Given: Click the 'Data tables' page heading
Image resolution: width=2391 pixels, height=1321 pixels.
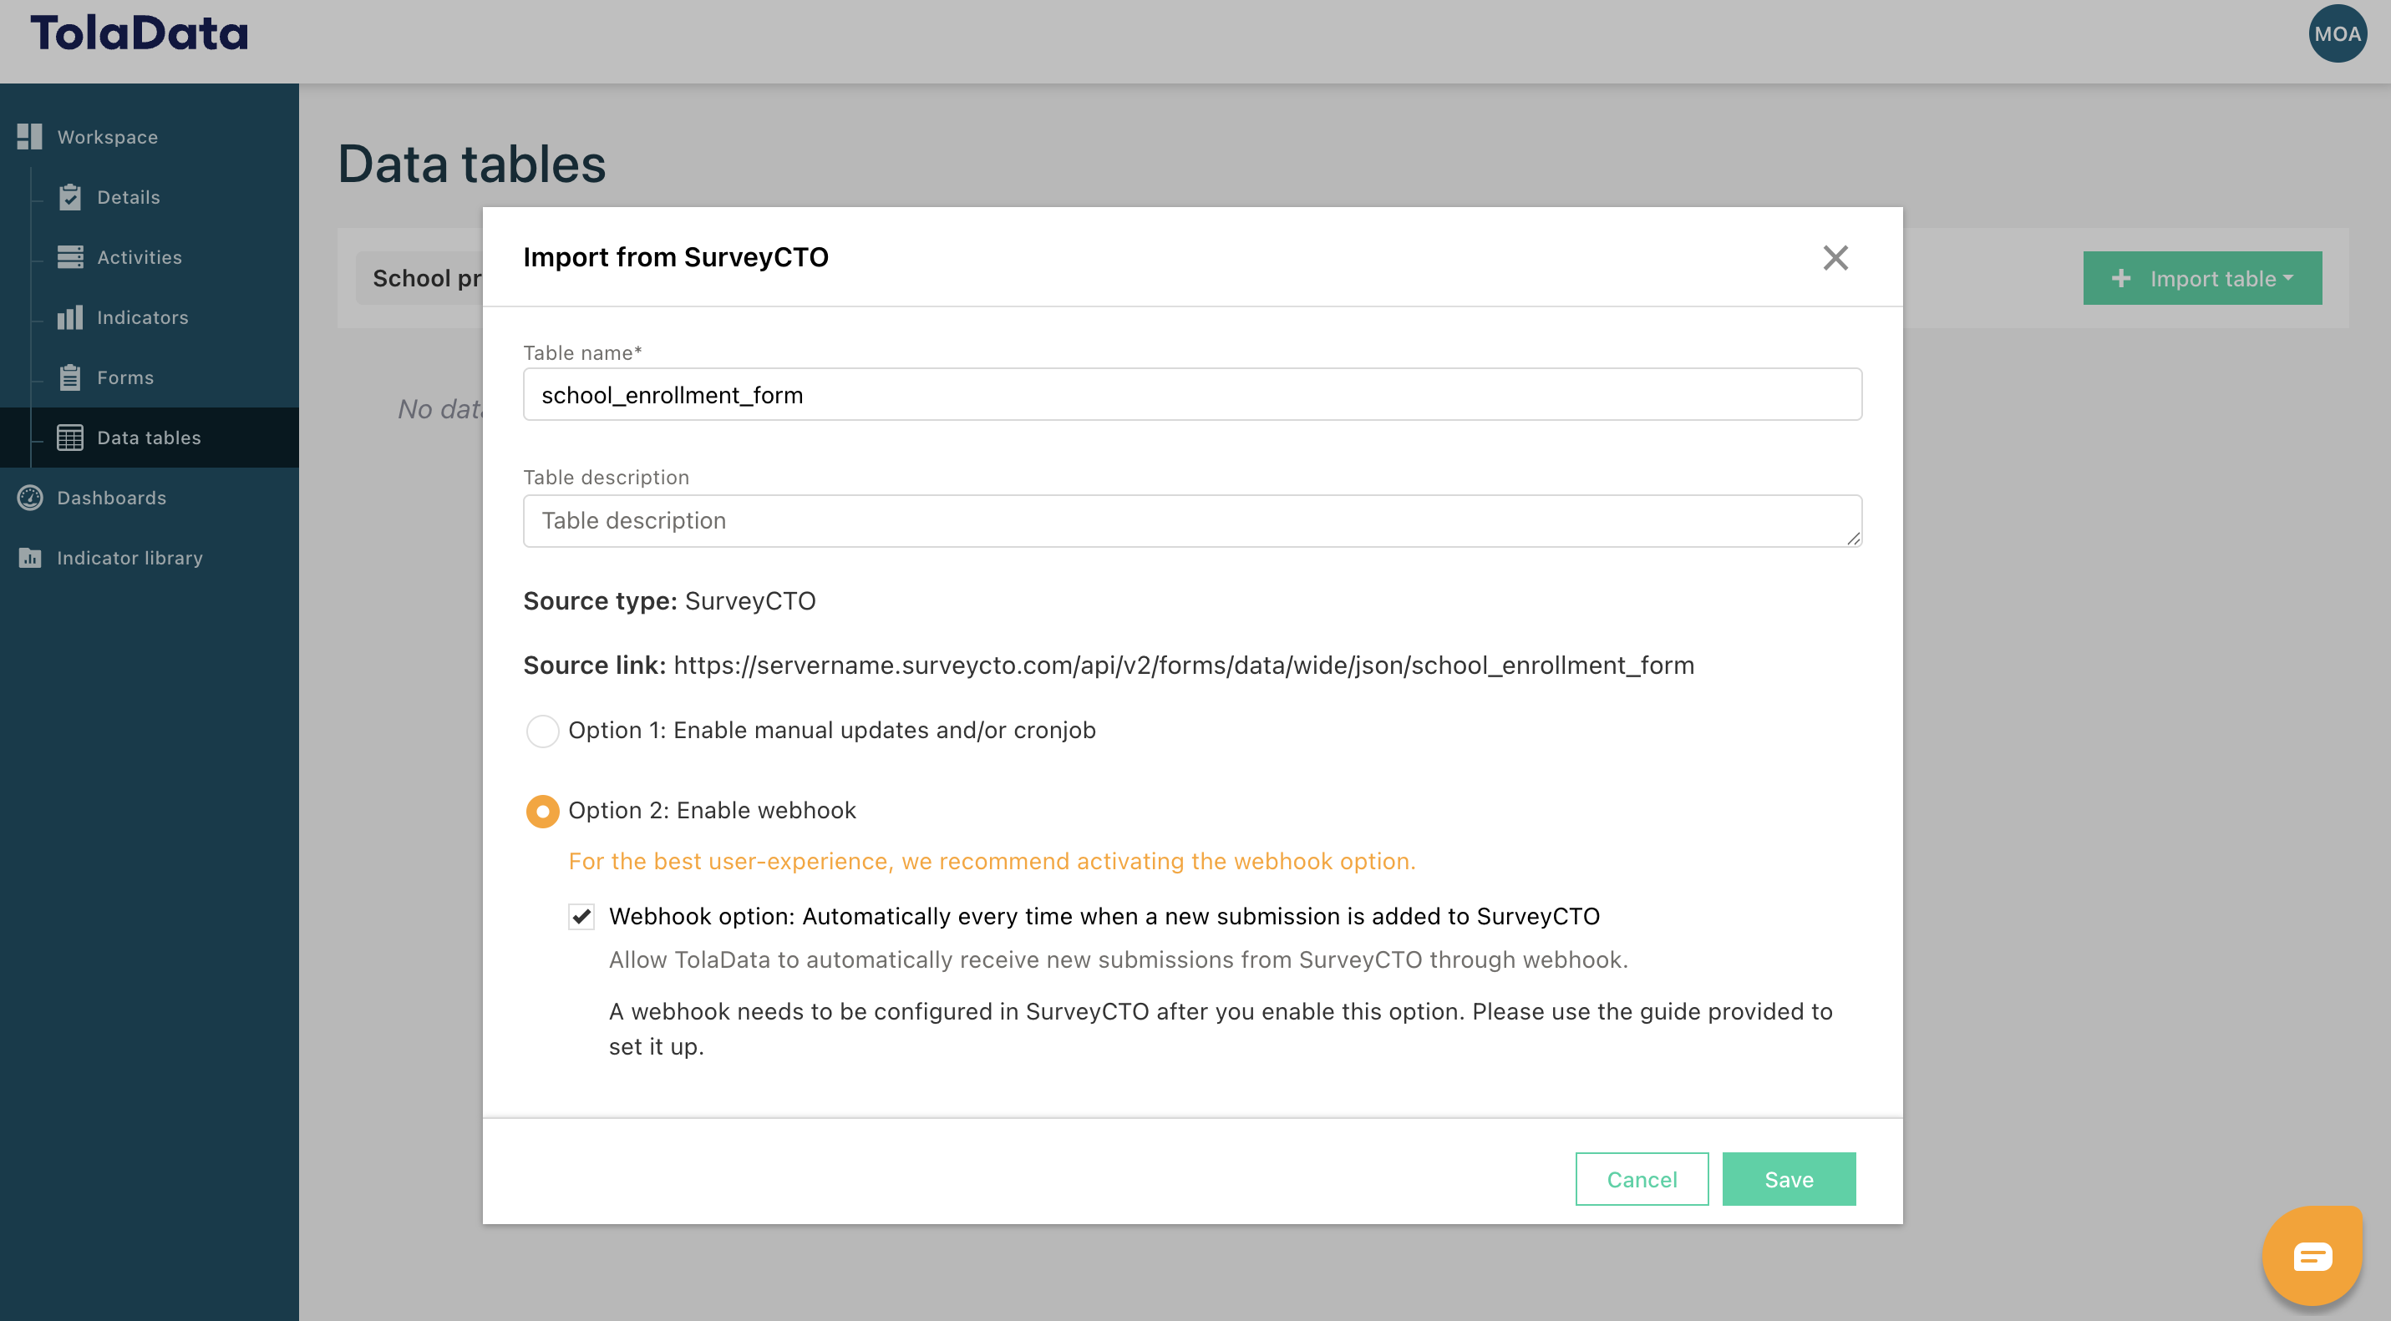Looking at the screenshot, I should [x=471, y=164].
